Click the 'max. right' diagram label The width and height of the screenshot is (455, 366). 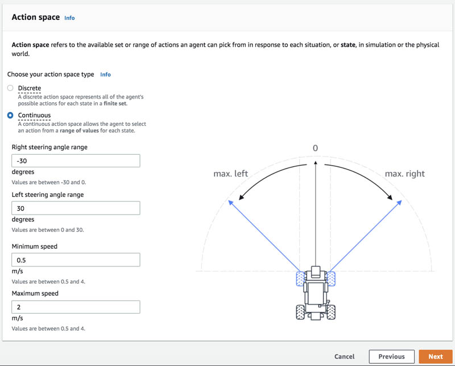[404, 174]
